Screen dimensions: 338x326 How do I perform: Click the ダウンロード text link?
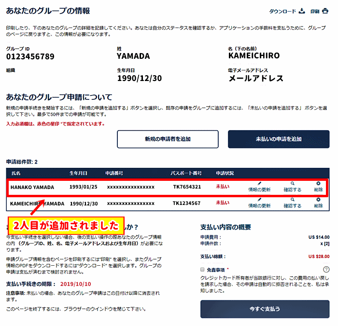point(282,12)
